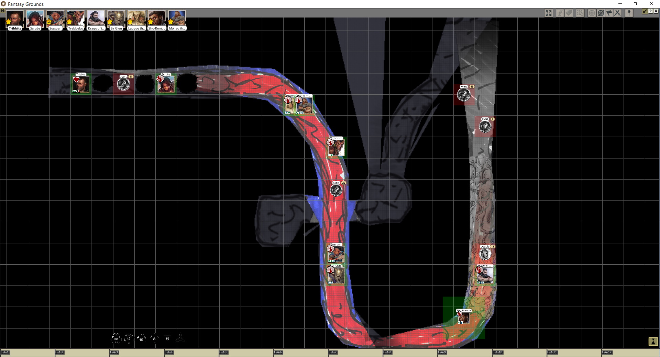Viewport: 660px width, 357px height.
Task: Choose the selection pointer tool
Action: 580,13
